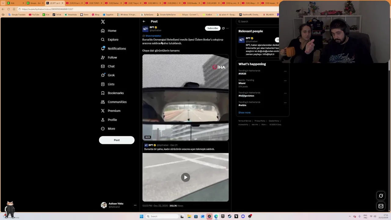391x220 pixels.
Task: Open the Sapphire bookmark
Action: [x=108, y=15]
